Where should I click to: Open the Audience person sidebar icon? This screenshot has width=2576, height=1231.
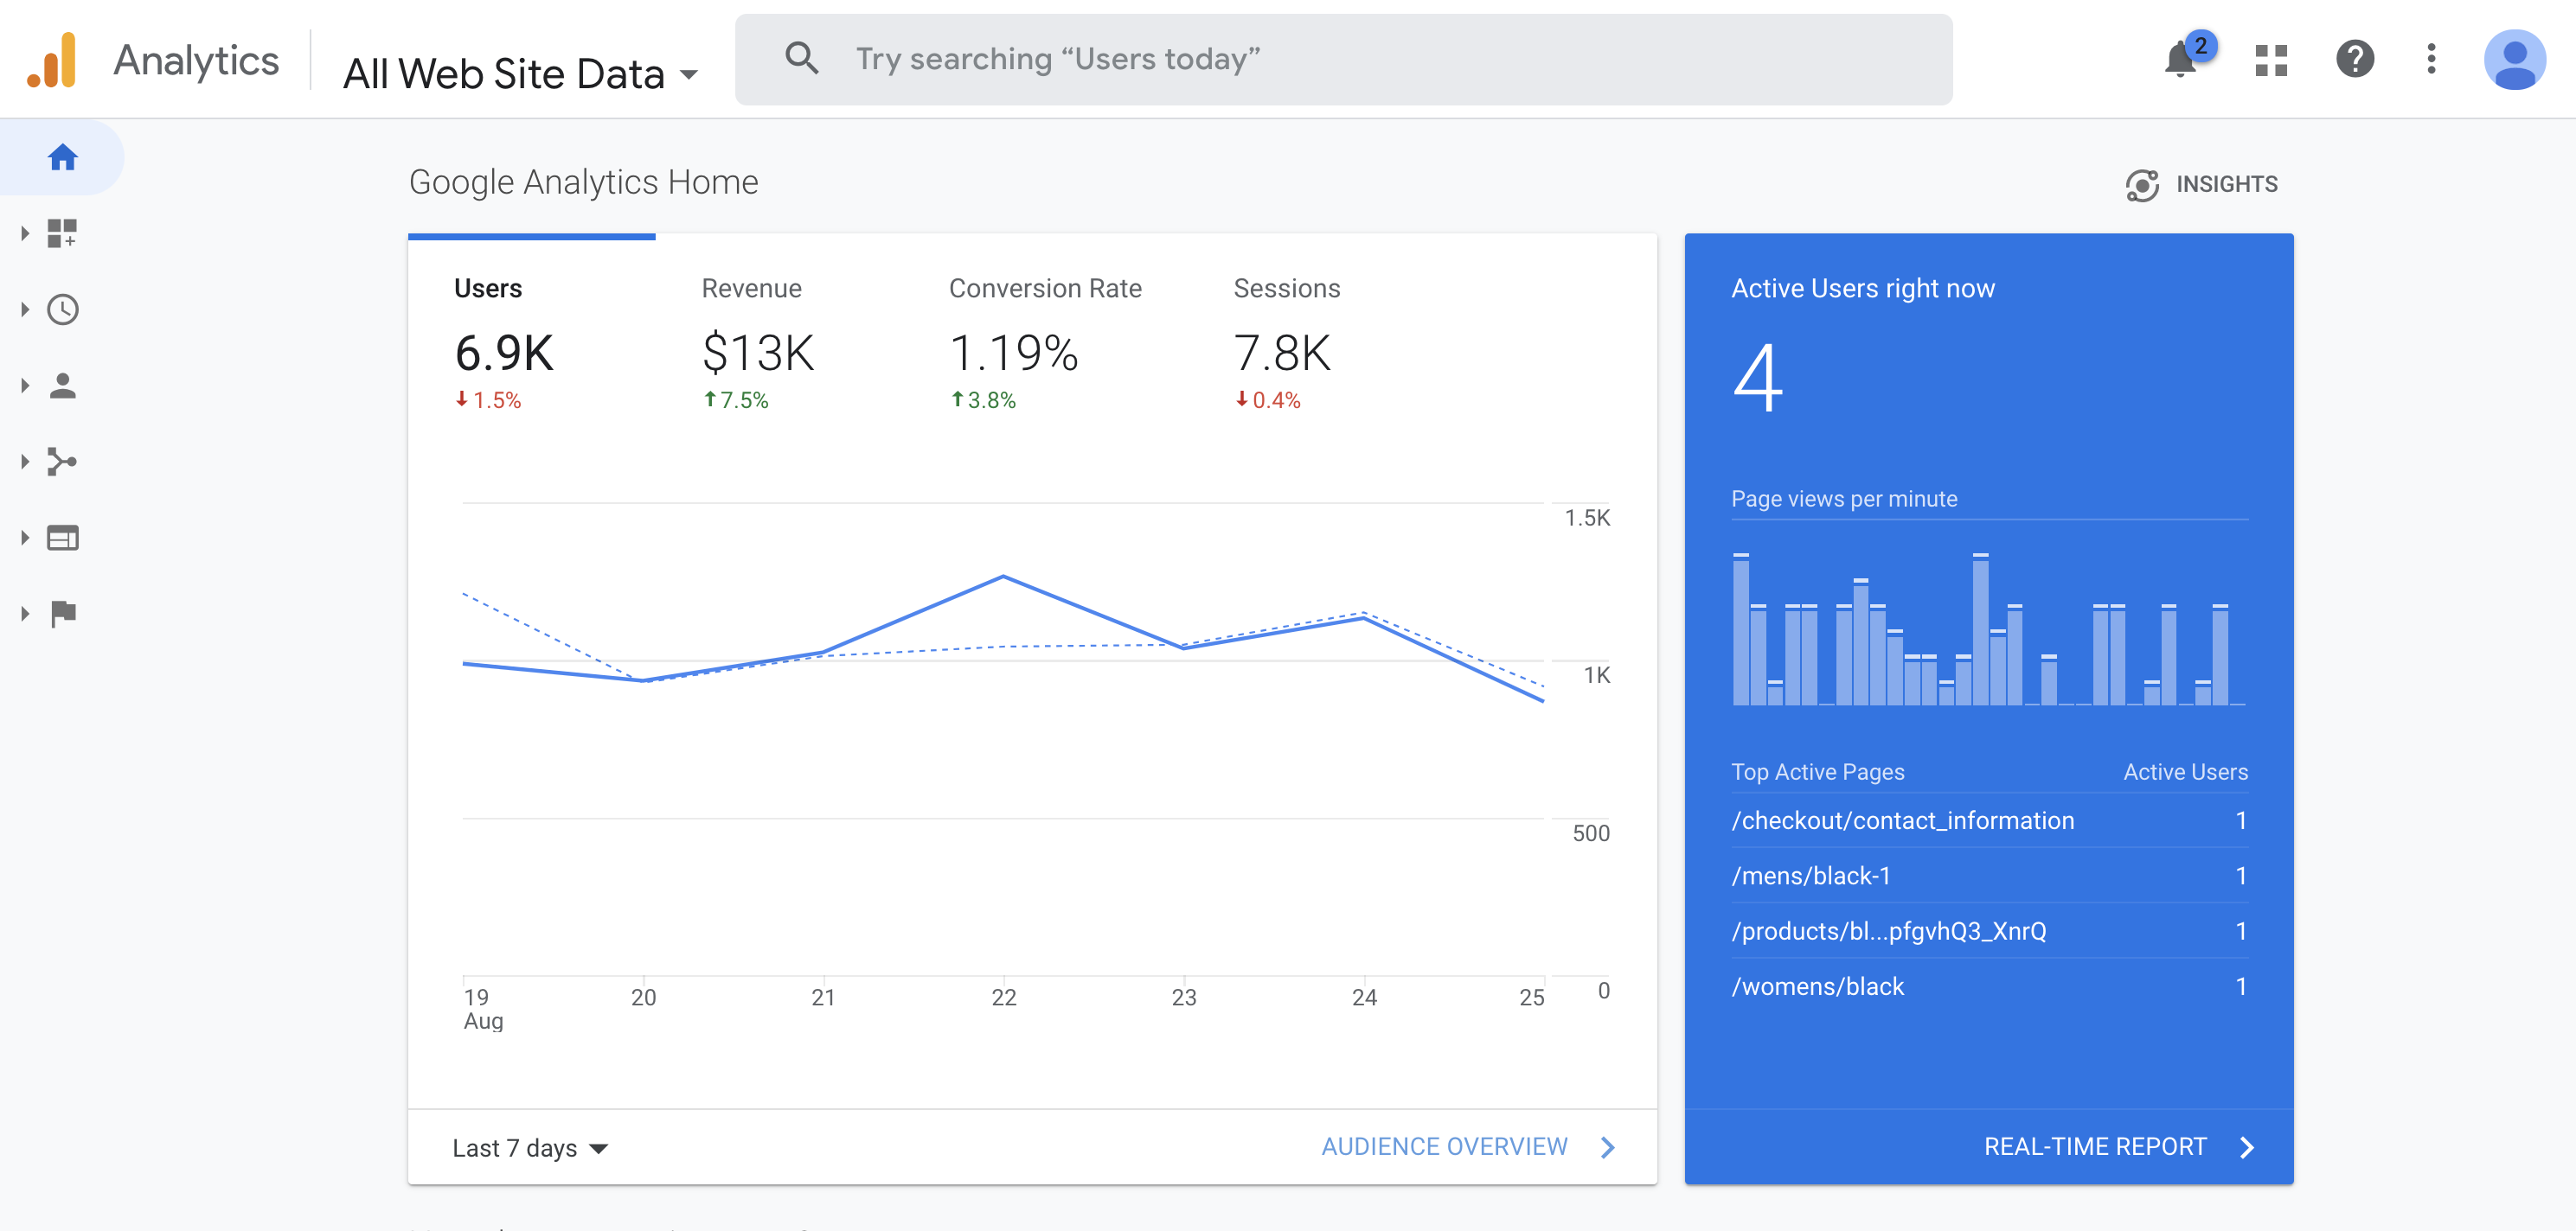63,386
